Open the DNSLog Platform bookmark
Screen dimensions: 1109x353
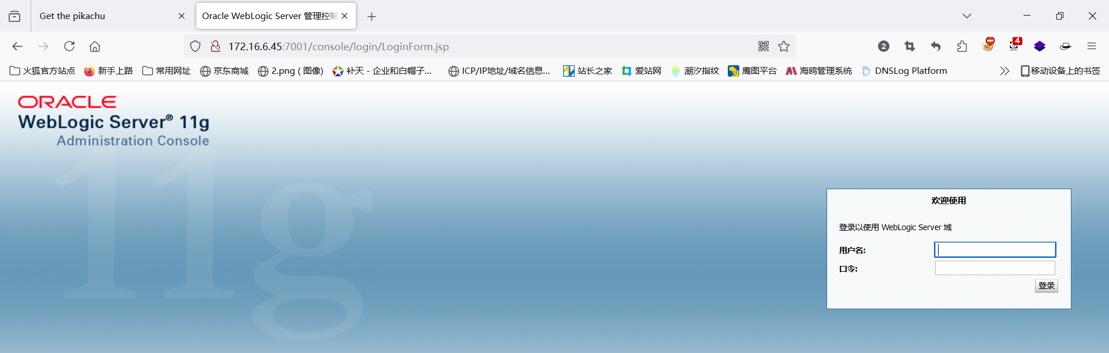pos(905,71)
